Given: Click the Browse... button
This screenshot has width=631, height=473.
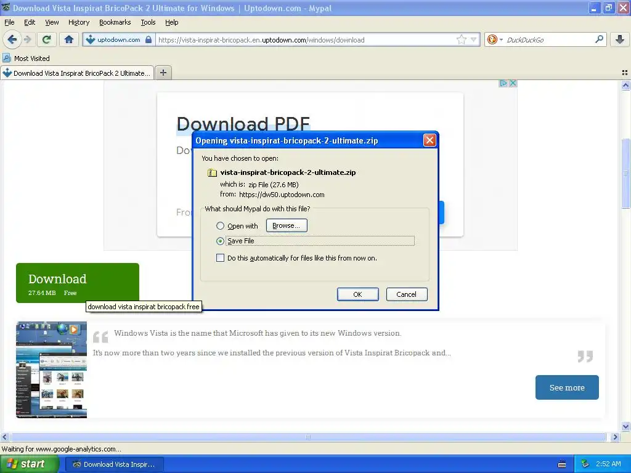Looking at the screenshot, I should tap(287, 225).
